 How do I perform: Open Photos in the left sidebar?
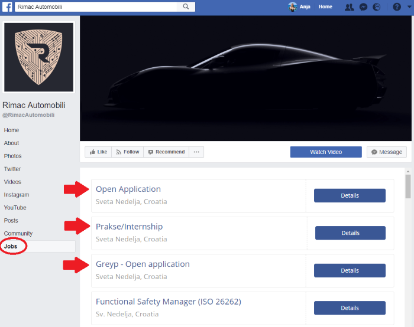tap(12, 156)
